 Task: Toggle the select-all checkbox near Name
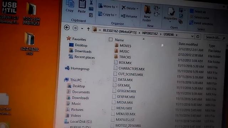(x=111, y=39)
